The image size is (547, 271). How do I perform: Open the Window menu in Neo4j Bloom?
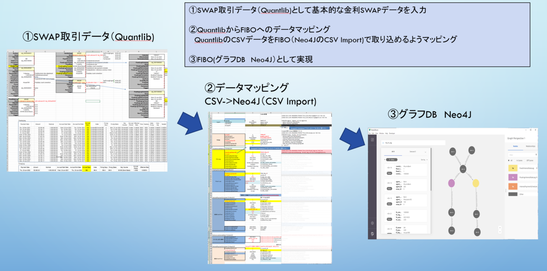[x=382, y=133]
